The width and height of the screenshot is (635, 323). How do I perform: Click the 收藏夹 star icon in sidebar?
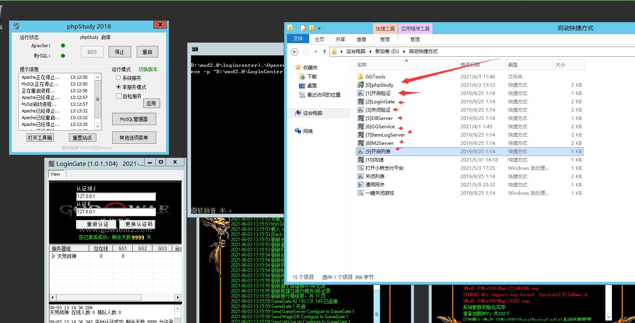tap(298, 68)
